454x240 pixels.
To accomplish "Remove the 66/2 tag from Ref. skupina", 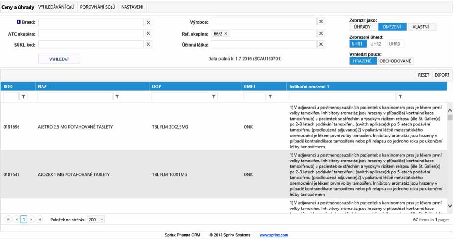I will tap(226, 34).
